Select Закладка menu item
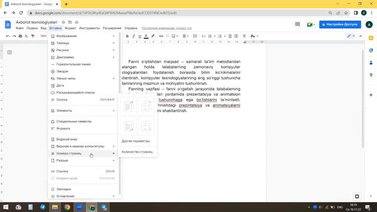Viewport: 377px width, 212px height. [83, 189]
